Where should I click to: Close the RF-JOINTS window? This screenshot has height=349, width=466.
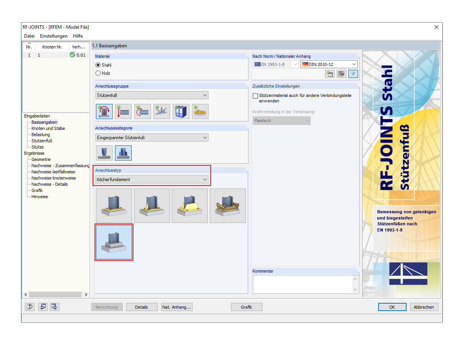click(436, 27)
